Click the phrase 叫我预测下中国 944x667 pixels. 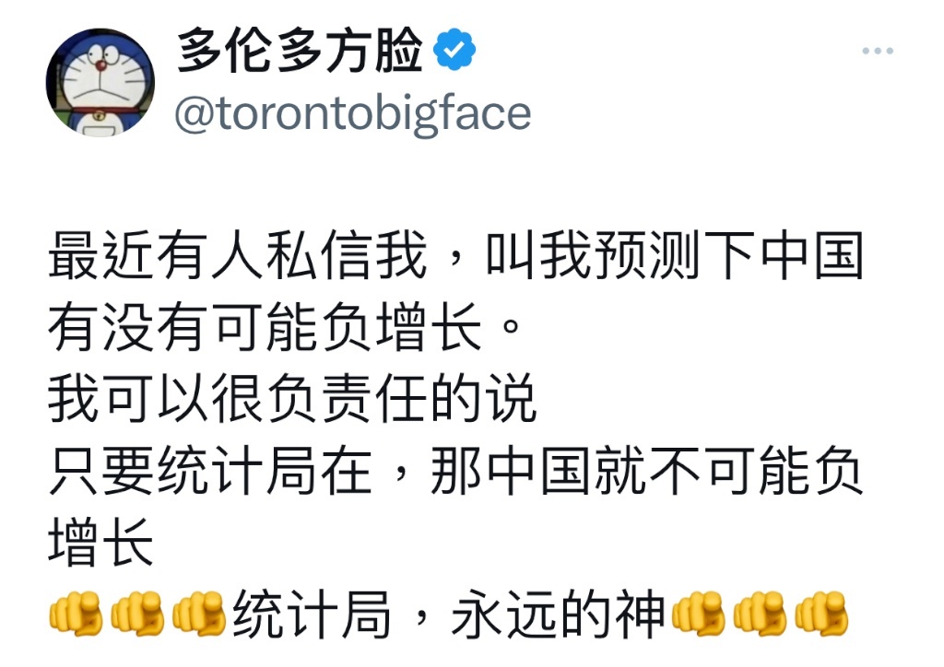pos(674,256)
